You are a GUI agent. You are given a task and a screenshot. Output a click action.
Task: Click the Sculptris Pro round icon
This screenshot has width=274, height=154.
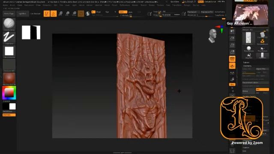(x=88, y=14)
